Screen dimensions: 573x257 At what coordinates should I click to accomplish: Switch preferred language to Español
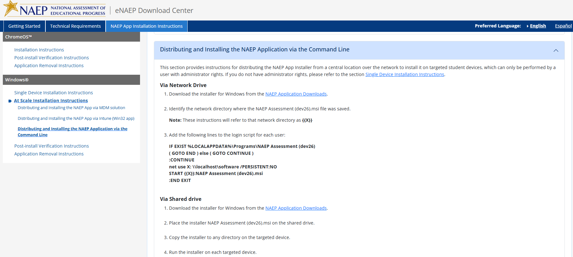click(563, 26)
